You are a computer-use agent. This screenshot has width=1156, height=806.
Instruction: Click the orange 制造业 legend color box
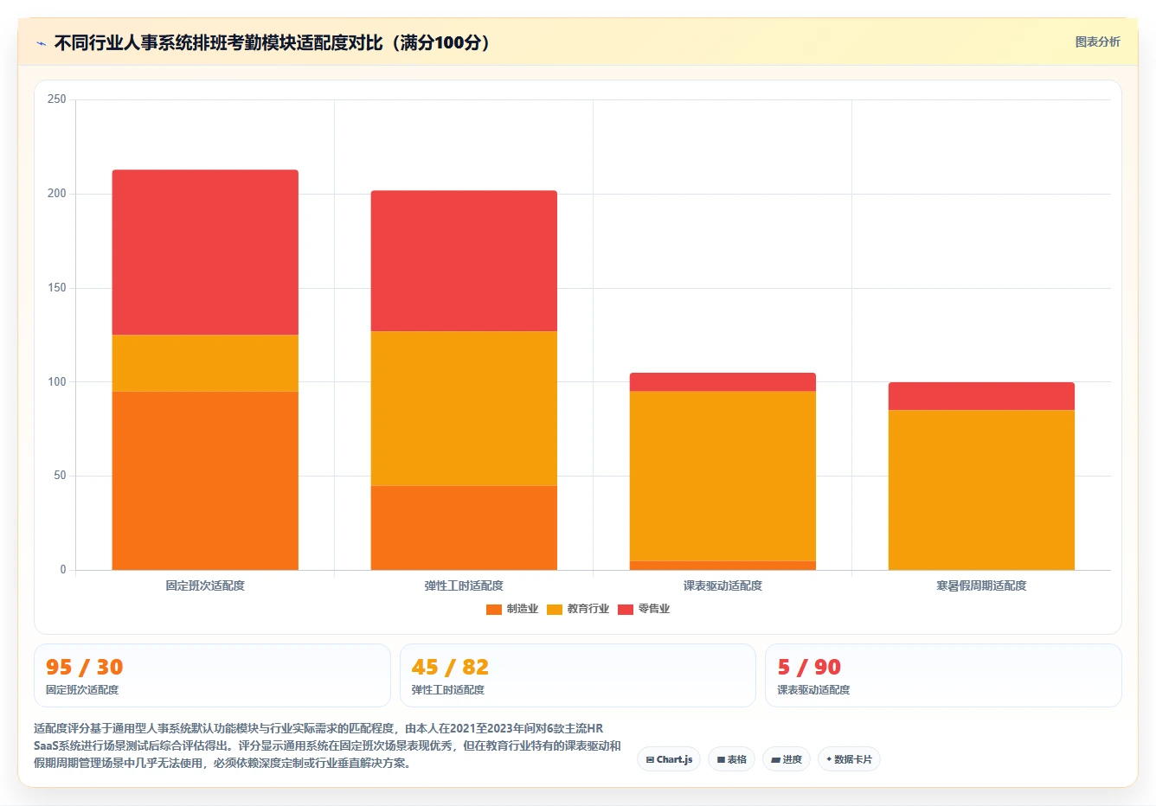click(494, 610)
